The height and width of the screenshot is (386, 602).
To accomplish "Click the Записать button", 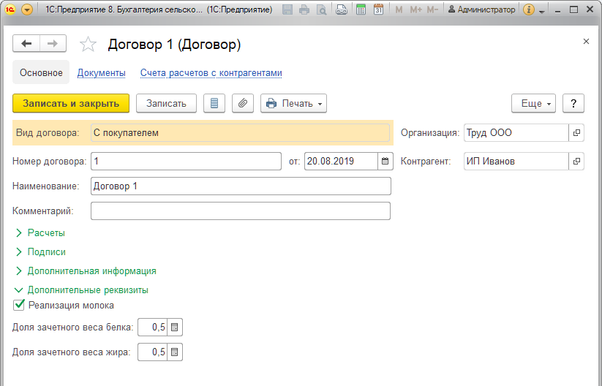I will click(166, 103).
